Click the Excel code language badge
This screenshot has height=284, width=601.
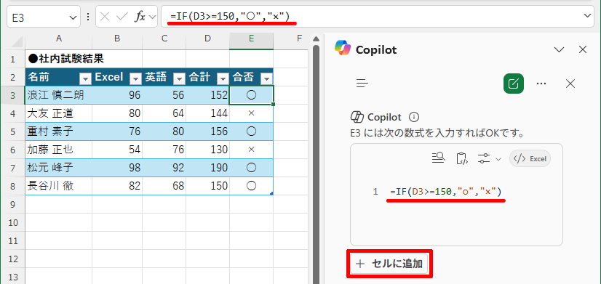click(530, 158)
